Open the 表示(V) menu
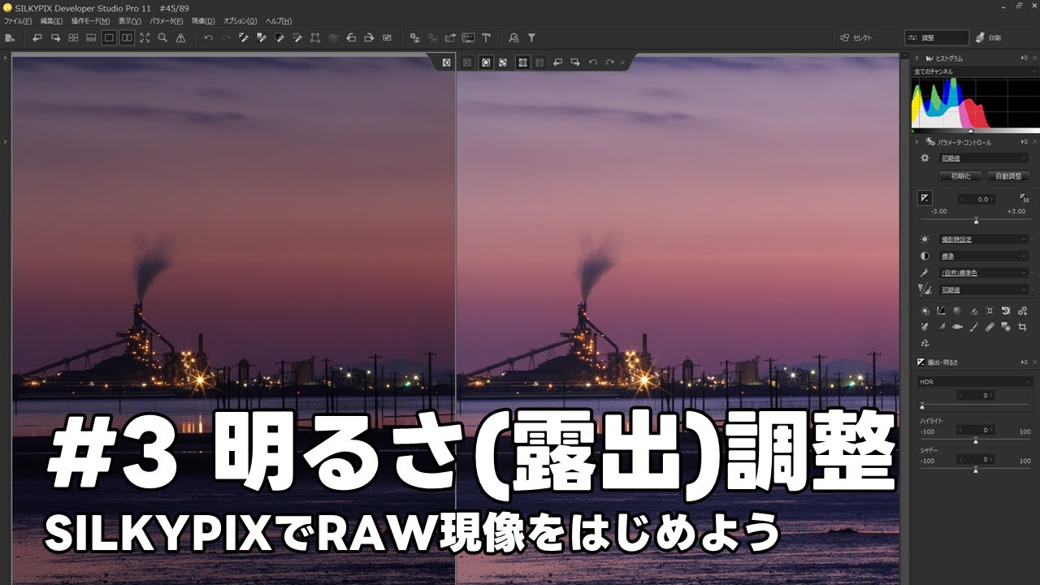 click(129, 20)
